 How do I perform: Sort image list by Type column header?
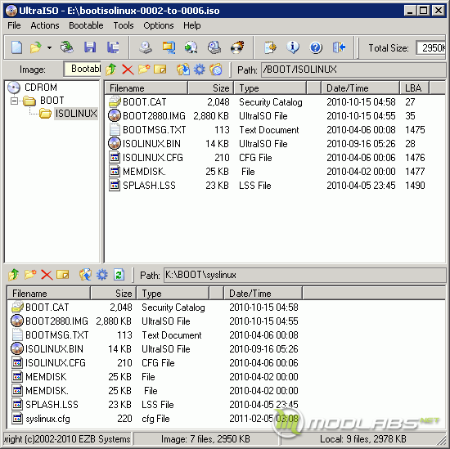[x=270, y=88]
